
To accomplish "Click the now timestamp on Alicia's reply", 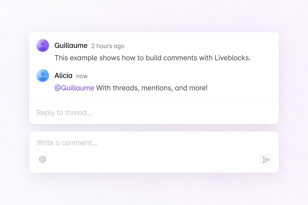I will tap(82, 76).
